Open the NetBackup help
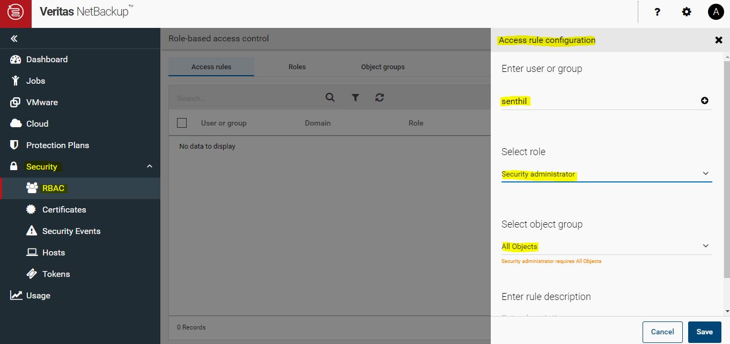Viewport: 730px width, 344px height. pos(657,11)
